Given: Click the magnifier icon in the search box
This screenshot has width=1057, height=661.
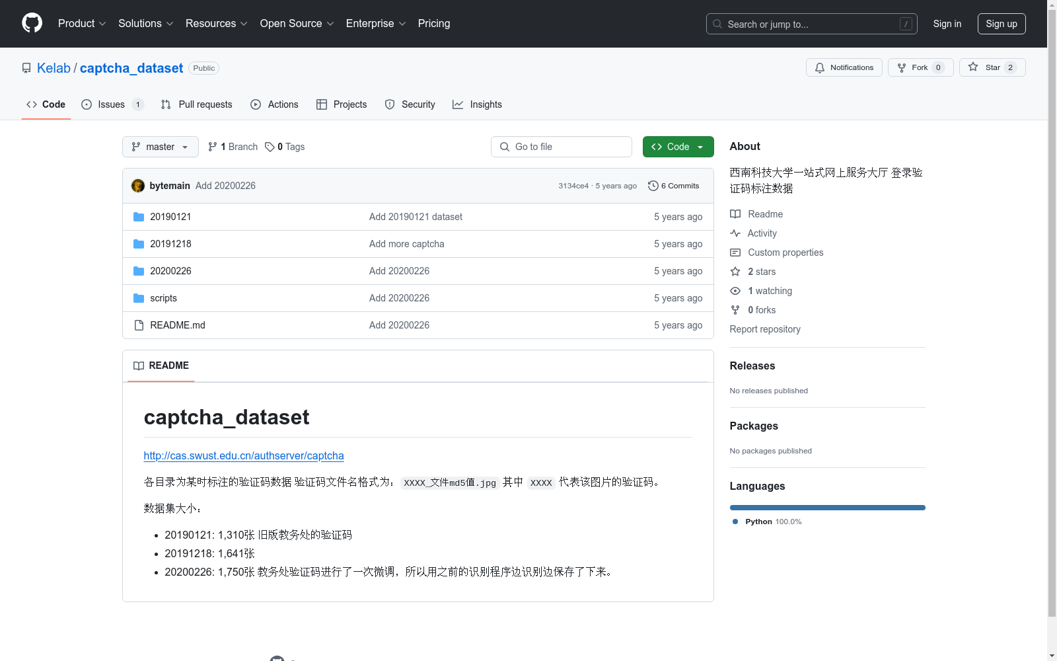Looking at the screenshot, I should [x=717, y=24].
